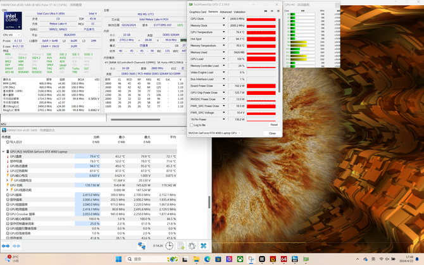Viewport: 424px width, 265px height.
Task: Click the GPU Clock red graph
Action: tap(261, 19)
